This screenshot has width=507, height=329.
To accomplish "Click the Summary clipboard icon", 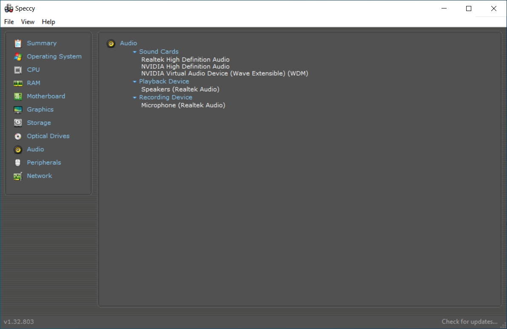I will click(18, 43).
